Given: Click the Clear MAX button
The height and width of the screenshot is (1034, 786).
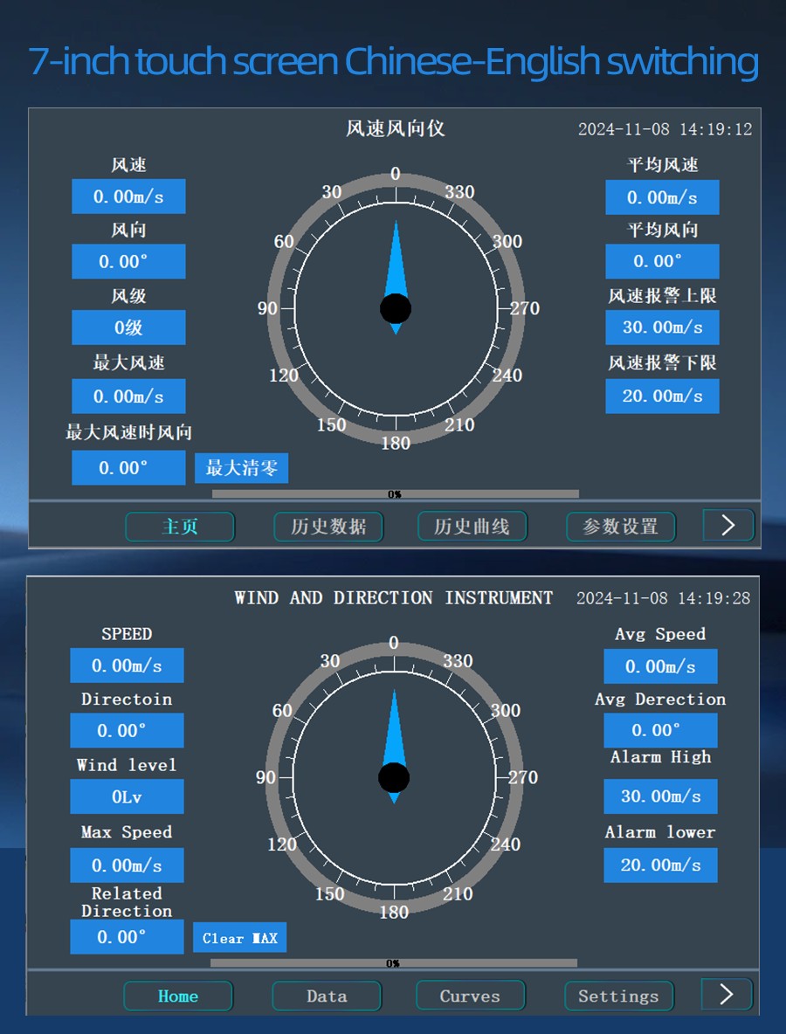Looking at the screenshot, I should tap(240, 937).
